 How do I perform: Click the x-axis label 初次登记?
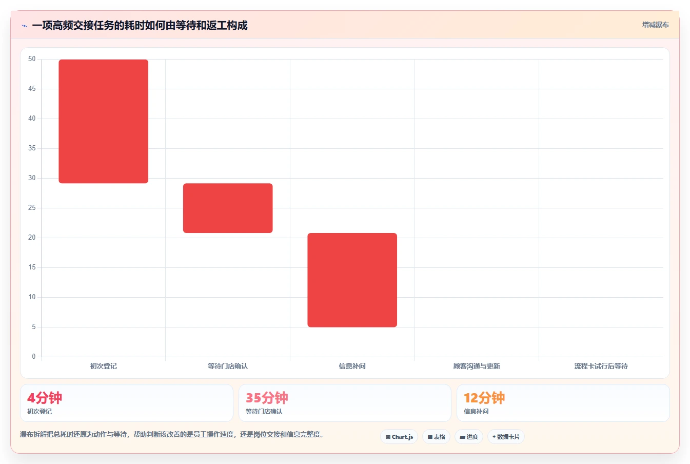(104, 366)
